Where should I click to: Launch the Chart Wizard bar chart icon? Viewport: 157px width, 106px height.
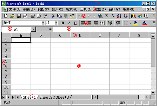(x=133, y=16)
